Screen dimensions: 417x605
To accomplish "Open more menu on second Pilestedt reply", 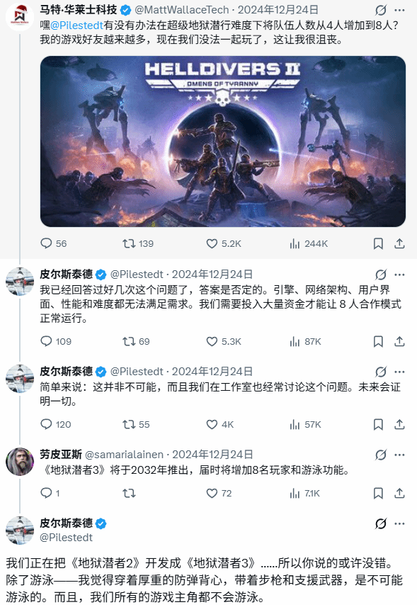I will (400, 372).
